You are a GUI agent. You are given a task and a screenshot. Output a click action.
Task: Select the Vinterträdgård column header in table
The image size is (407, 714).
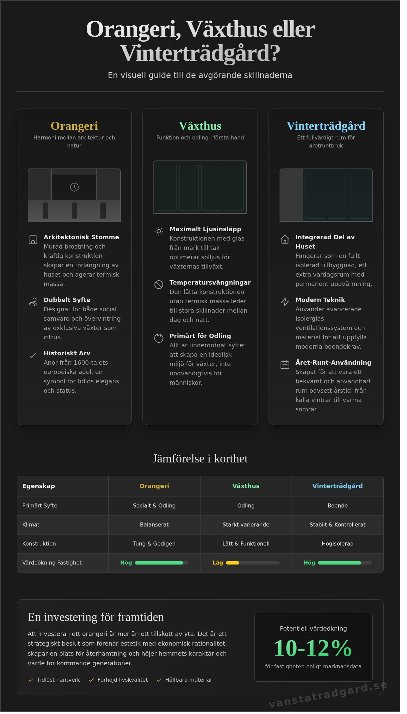pos(337,486)
